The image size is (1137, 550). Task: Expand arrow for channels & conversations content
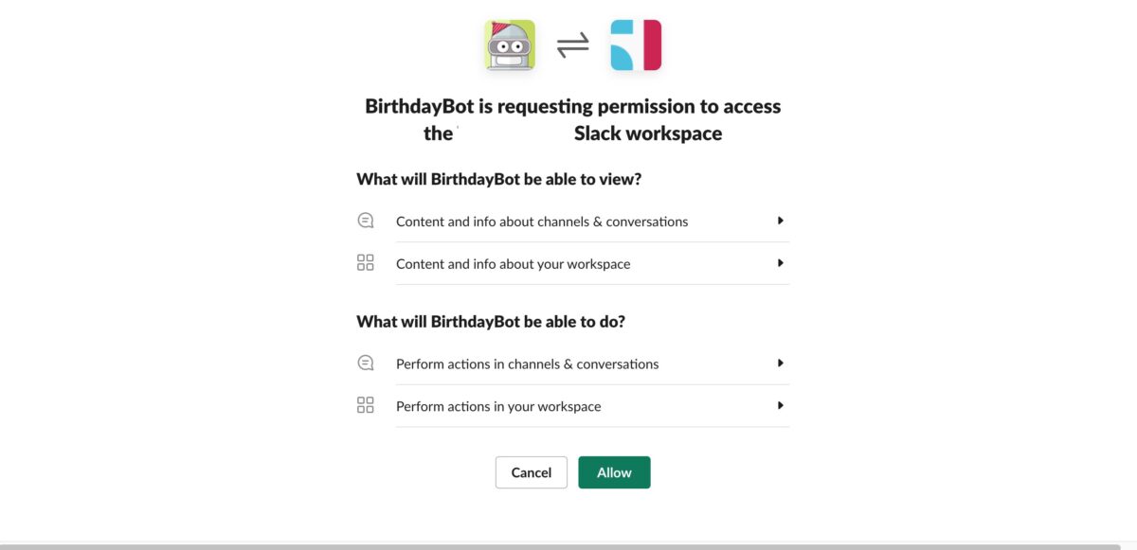(781, 221)
